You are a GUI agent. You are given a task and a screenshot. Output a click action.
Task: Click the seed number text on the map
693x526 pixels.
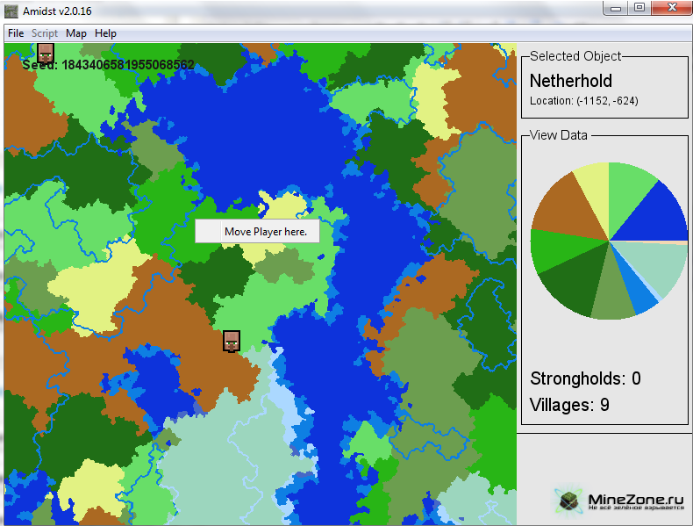tap(127, 65)
